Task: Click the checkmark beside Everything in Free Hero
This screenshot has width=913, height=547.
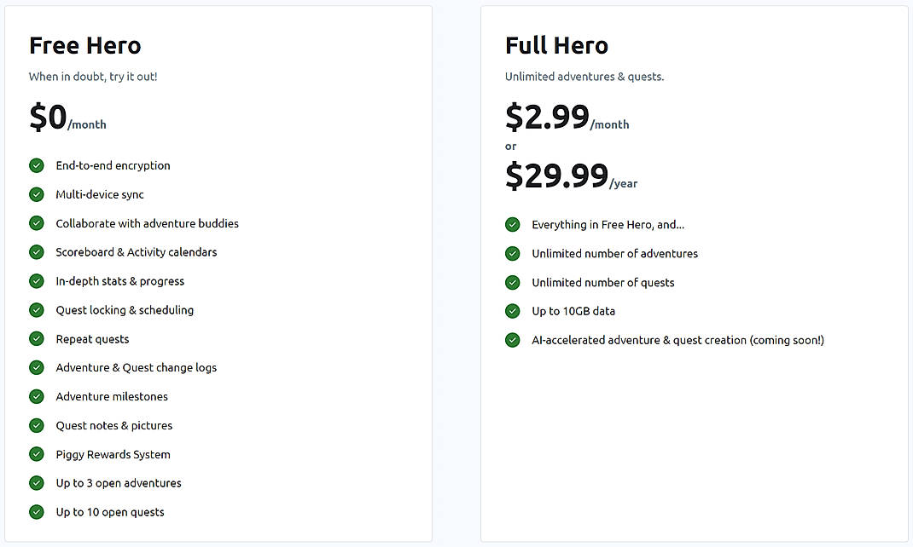Action: 512,224
